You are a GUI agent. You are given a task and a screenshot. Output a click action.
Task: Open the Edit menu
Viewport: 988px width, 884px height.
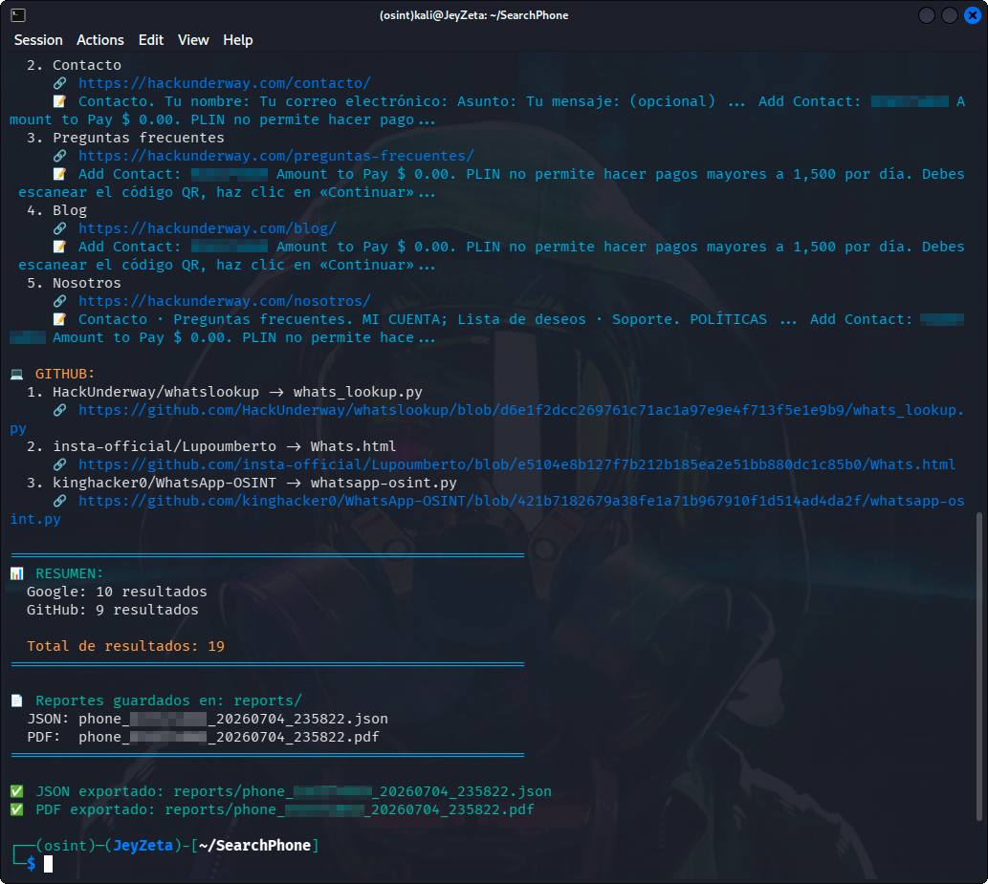coord(151,40)
